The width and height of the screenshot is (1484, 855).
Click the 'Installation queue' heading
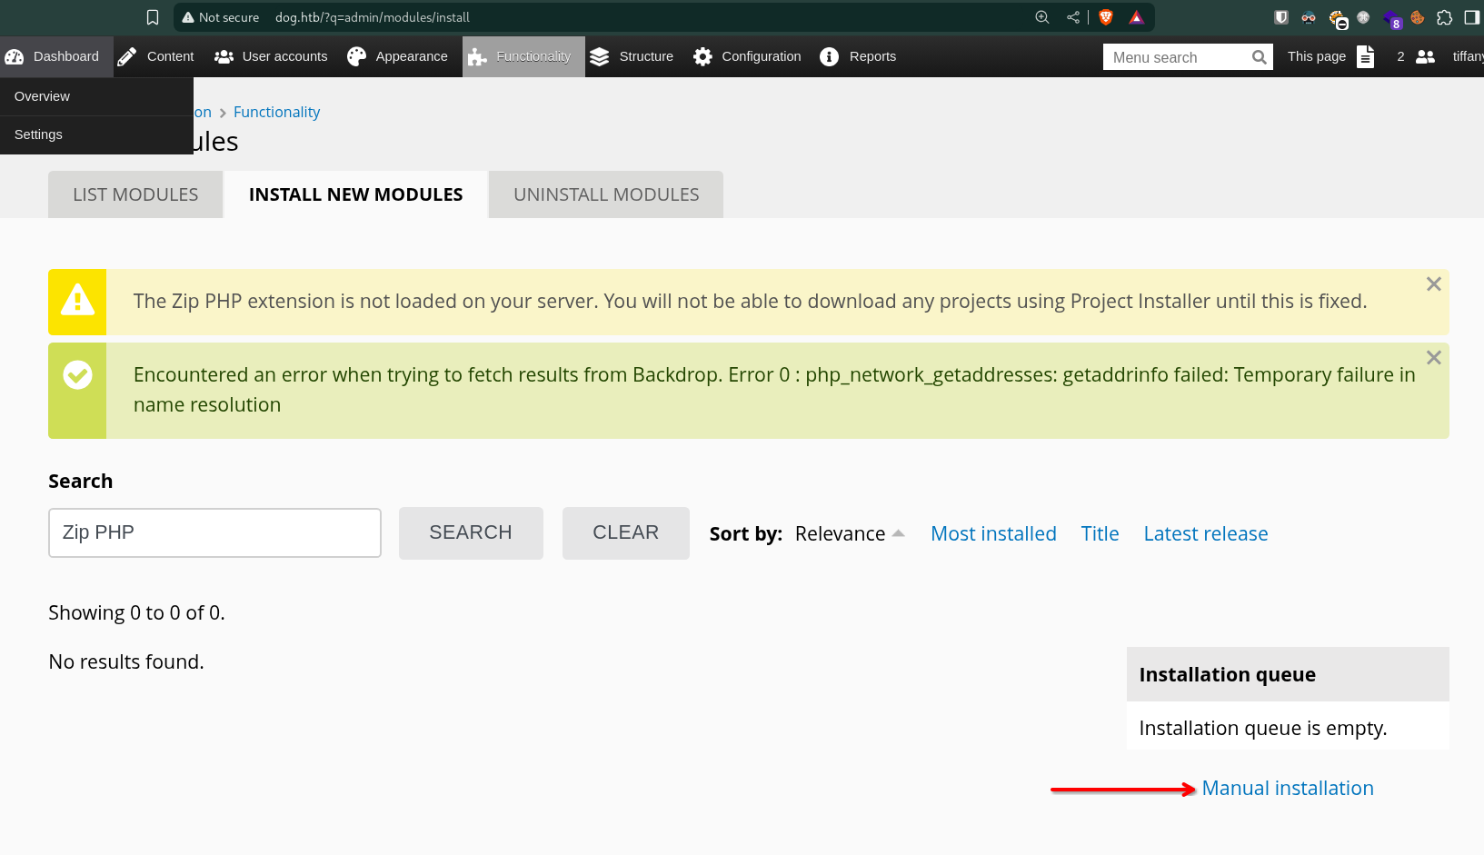tap(1227, 675)
